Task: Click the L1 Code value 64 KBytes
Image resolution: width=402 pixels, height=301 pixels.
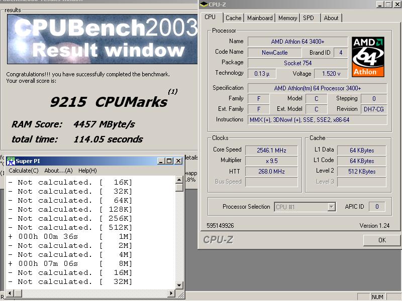Action: coord(362,161)
